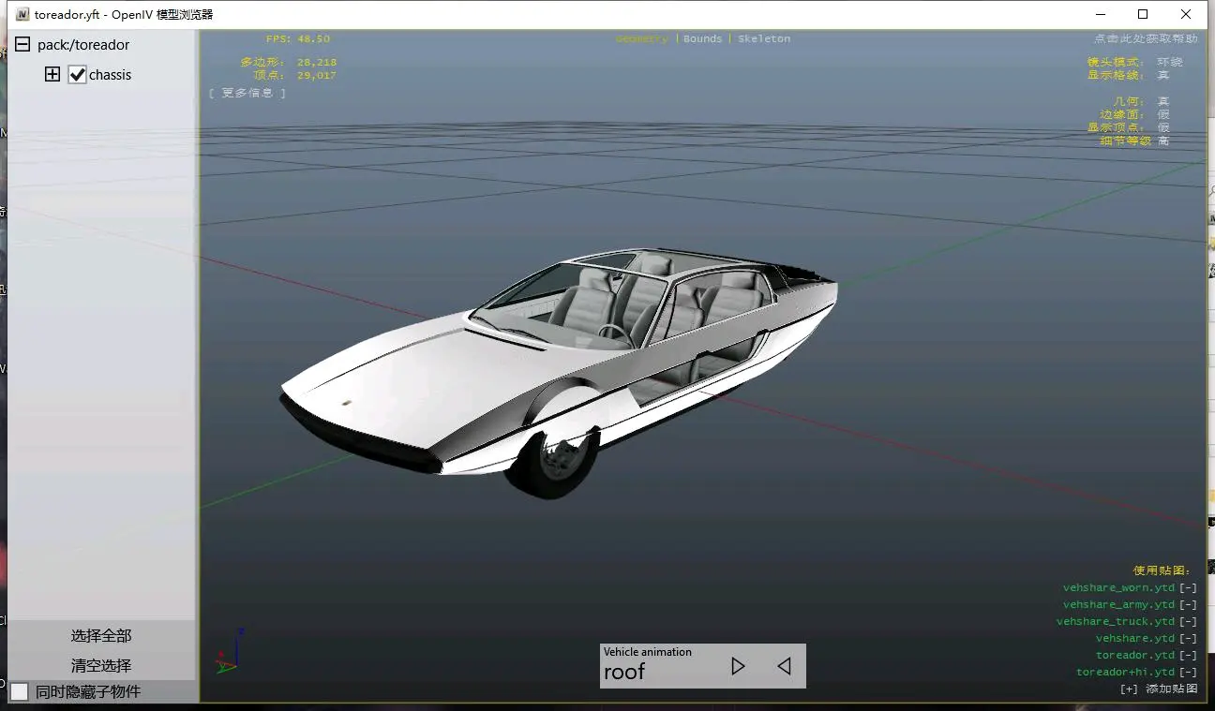Toggle the 边缘面 wireframe display value
1215x711 pixels.
point(1163,114)
